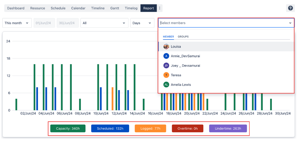
Task: Click Teresa's orange avatar icon
Action: pyautogui.click(x=166, y=75)
